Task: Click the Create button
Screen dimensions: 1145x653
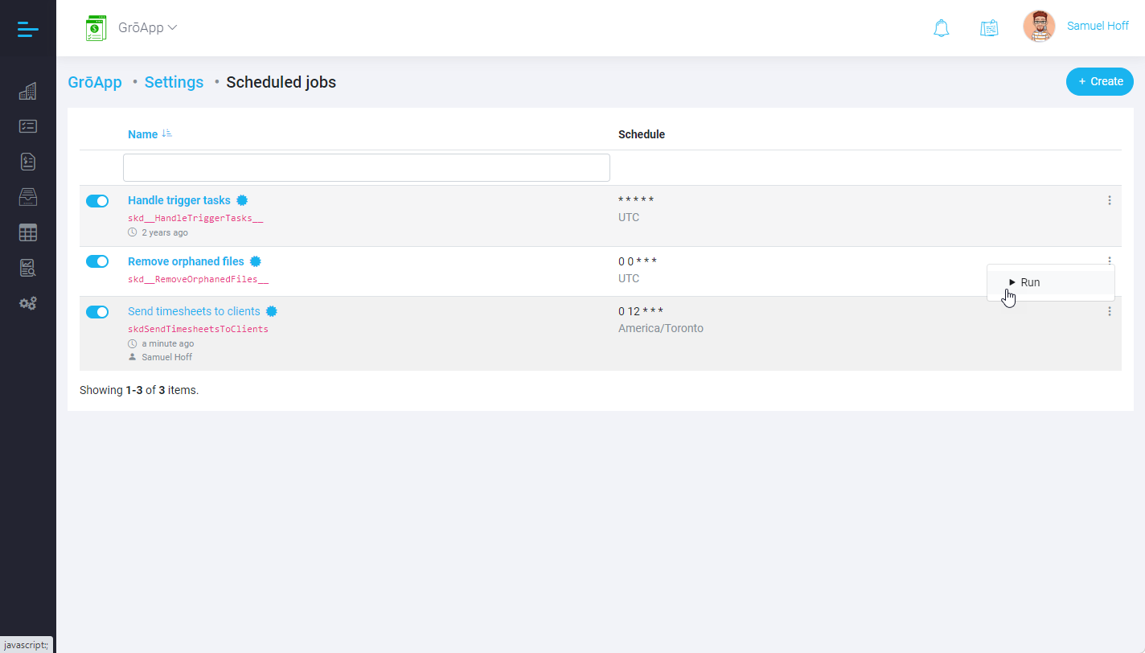Action: (x=1099, y=81)
